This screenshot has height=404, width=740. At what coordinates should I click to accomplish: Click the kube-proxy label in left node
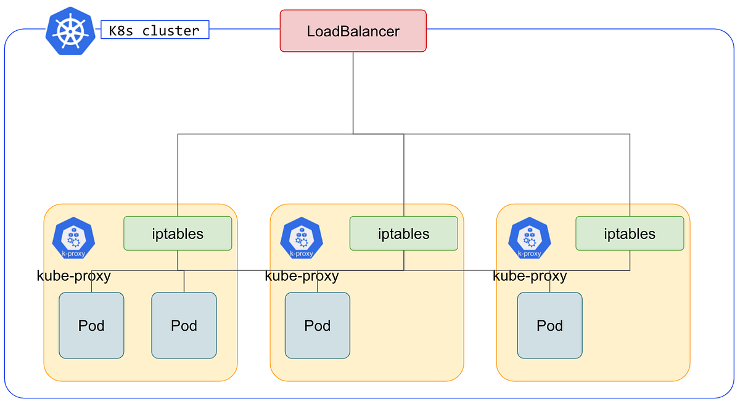(74, 276)
